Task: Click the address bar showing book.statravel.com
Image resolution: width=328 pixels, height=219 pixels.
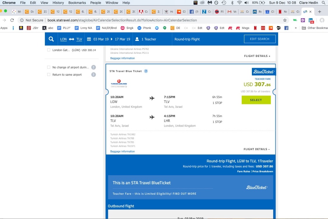Action: pos(122,20)
